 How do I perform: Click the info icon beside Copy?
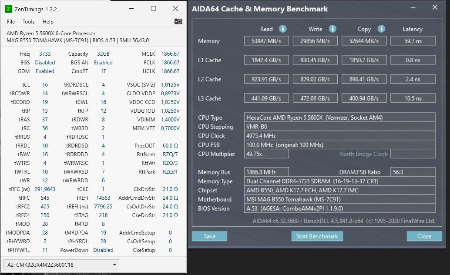[x=381, y=29]
